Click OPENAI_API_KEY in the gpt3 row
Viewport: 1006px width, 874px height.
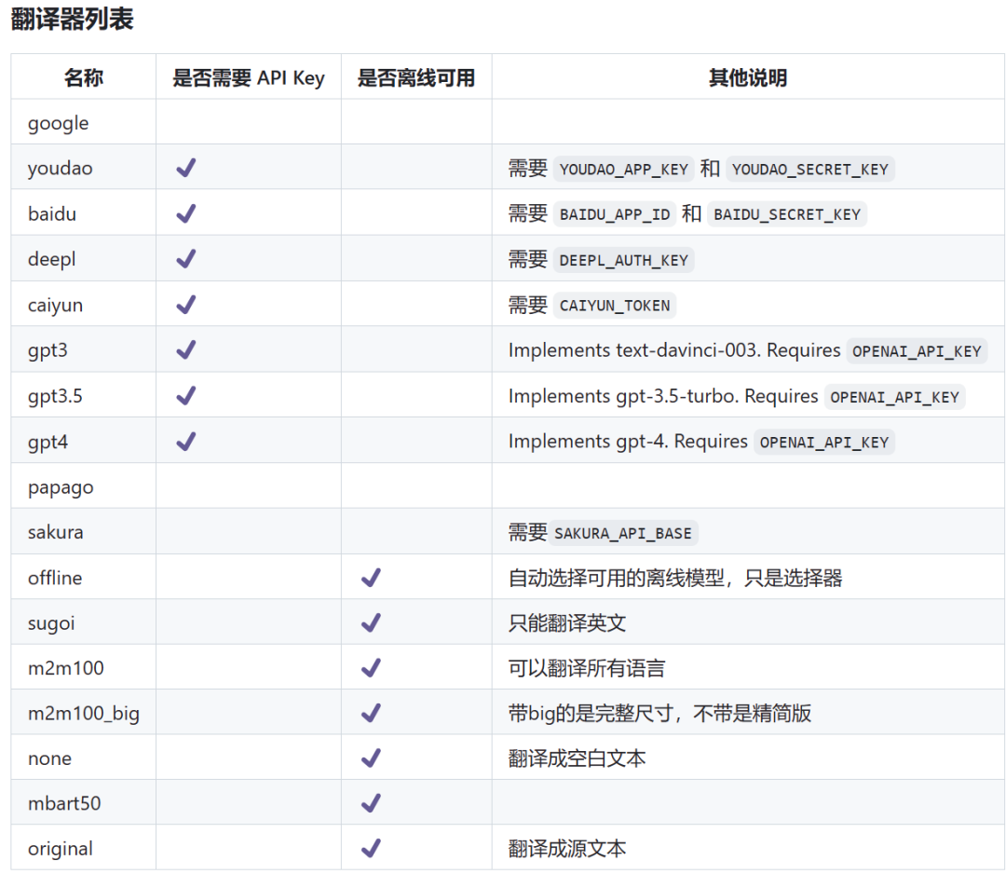coord(917,351)
